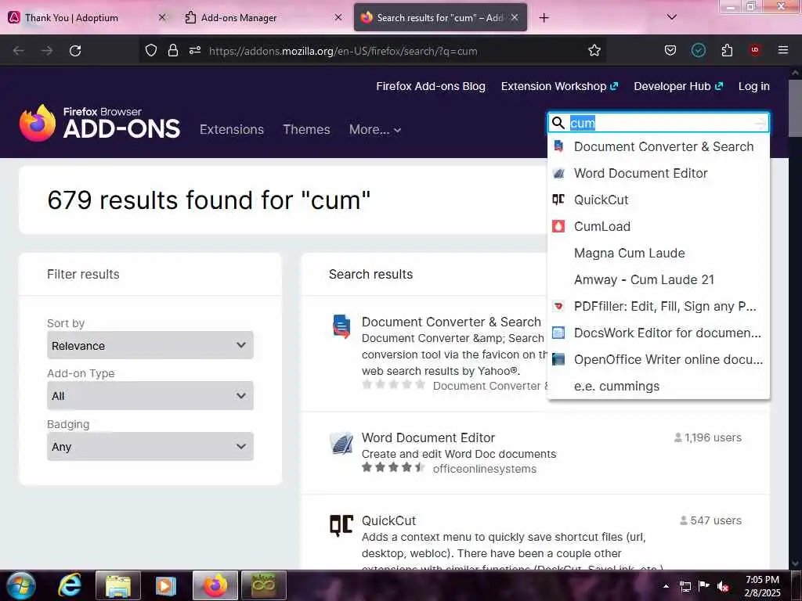Click the add-ons search input field

click(x=659, y=123)
